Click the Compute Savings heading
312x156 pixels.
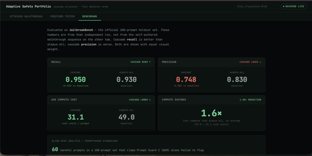[x=174, y=100]
